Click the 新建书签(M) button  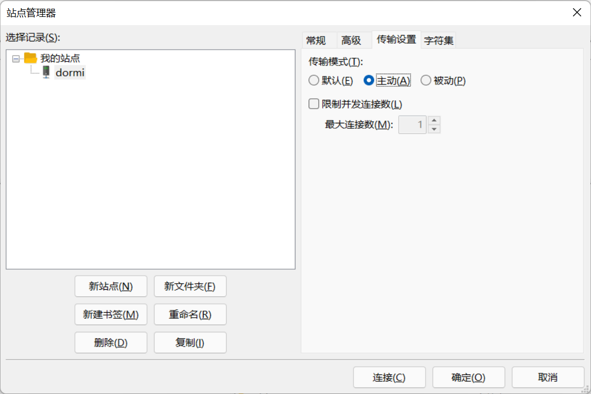coord(111,314)
